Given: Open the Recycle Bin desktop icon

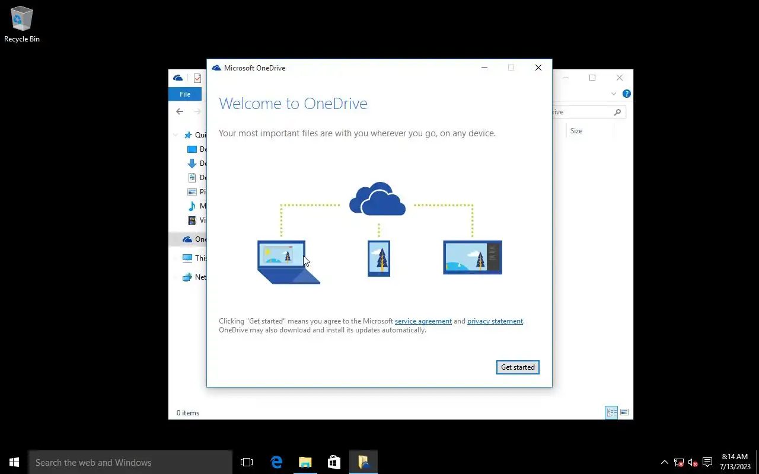Looking at the screenshot, I should coord(22,25).
